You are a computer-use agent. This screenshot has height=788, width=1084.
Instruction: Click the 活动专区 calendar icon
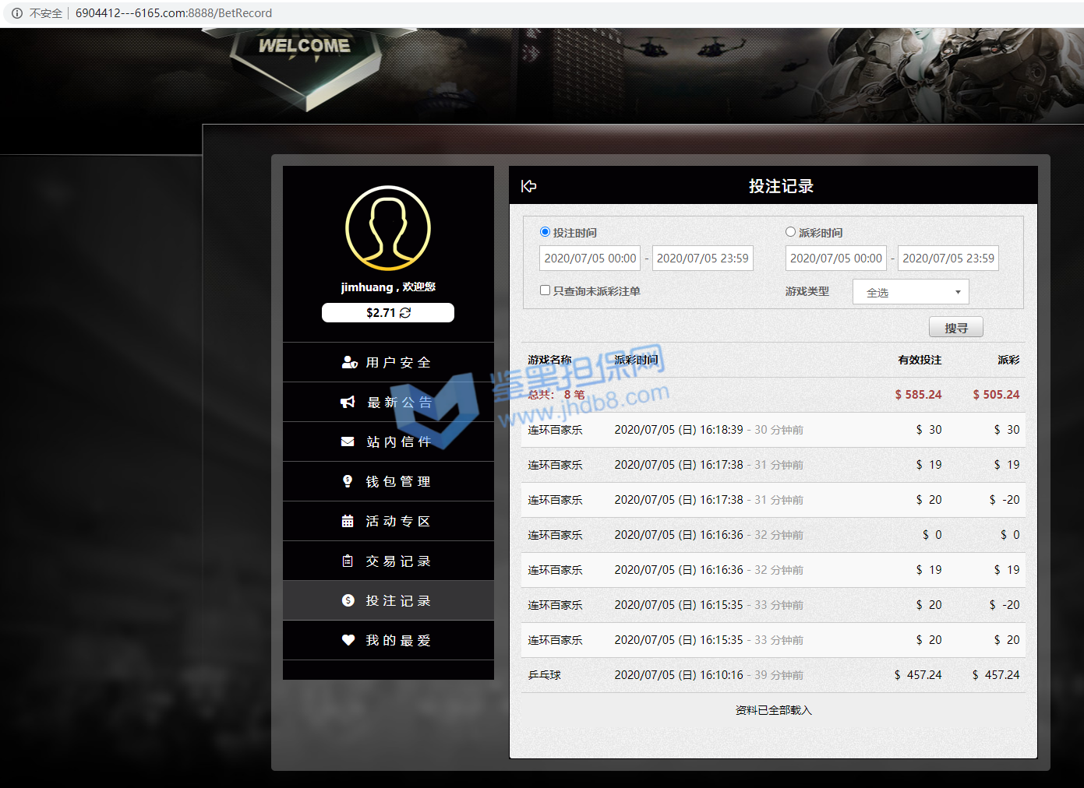pos(348,522)
